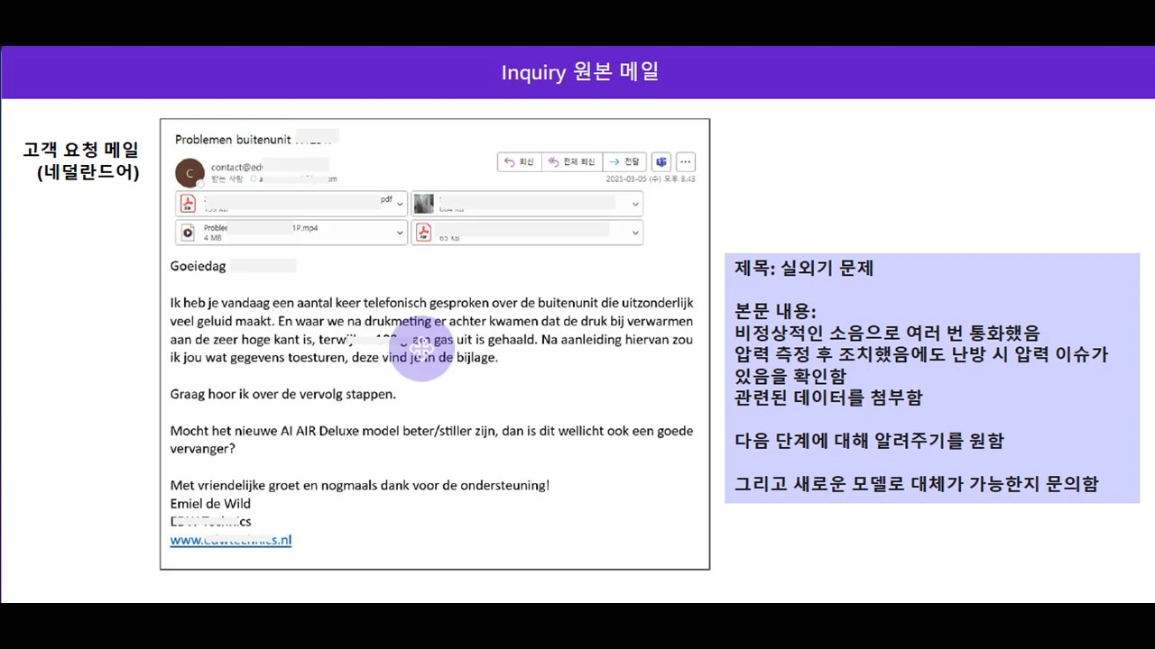Click the PDF icon on the 65 KB attachment

(x=423, y=233)
